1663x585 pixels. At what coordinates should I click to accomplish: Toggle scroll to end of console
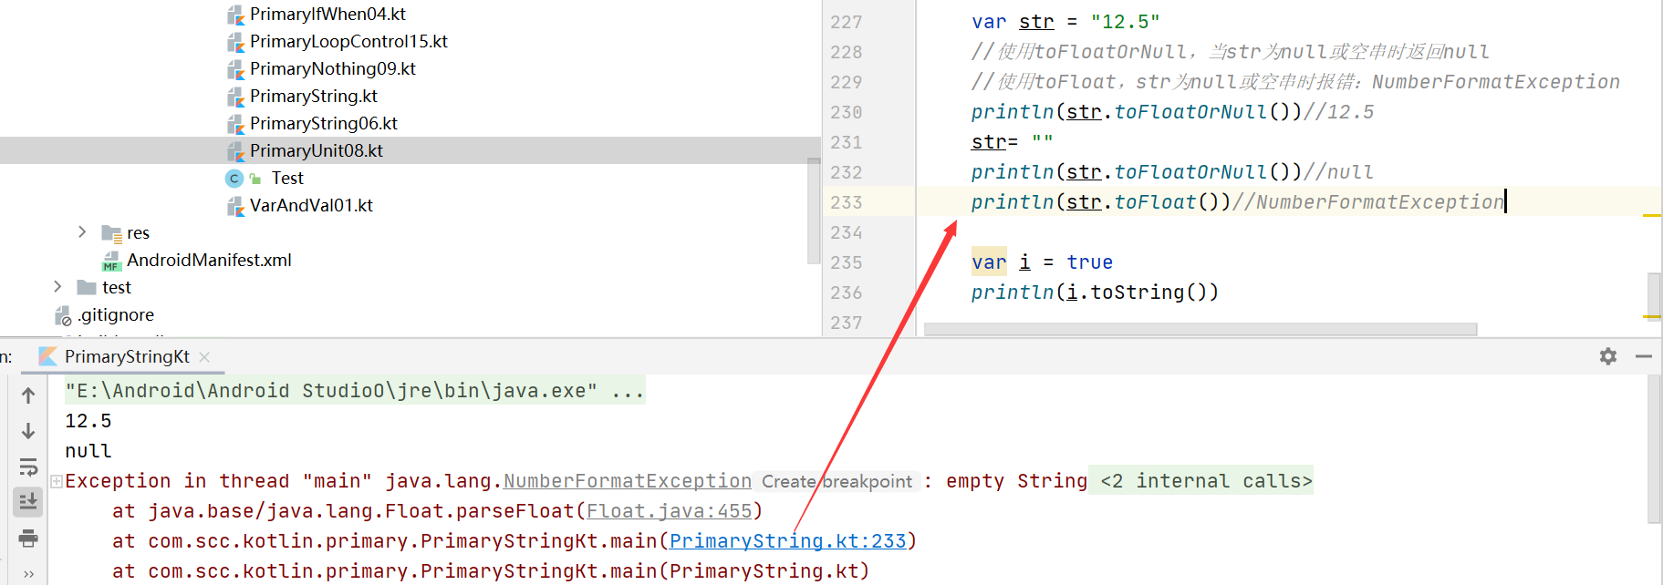click(x=28, y=501)
